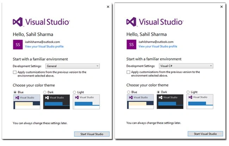
Task: Click Light theme preview thumbnail in the right dialog
Action: [200, 102]
